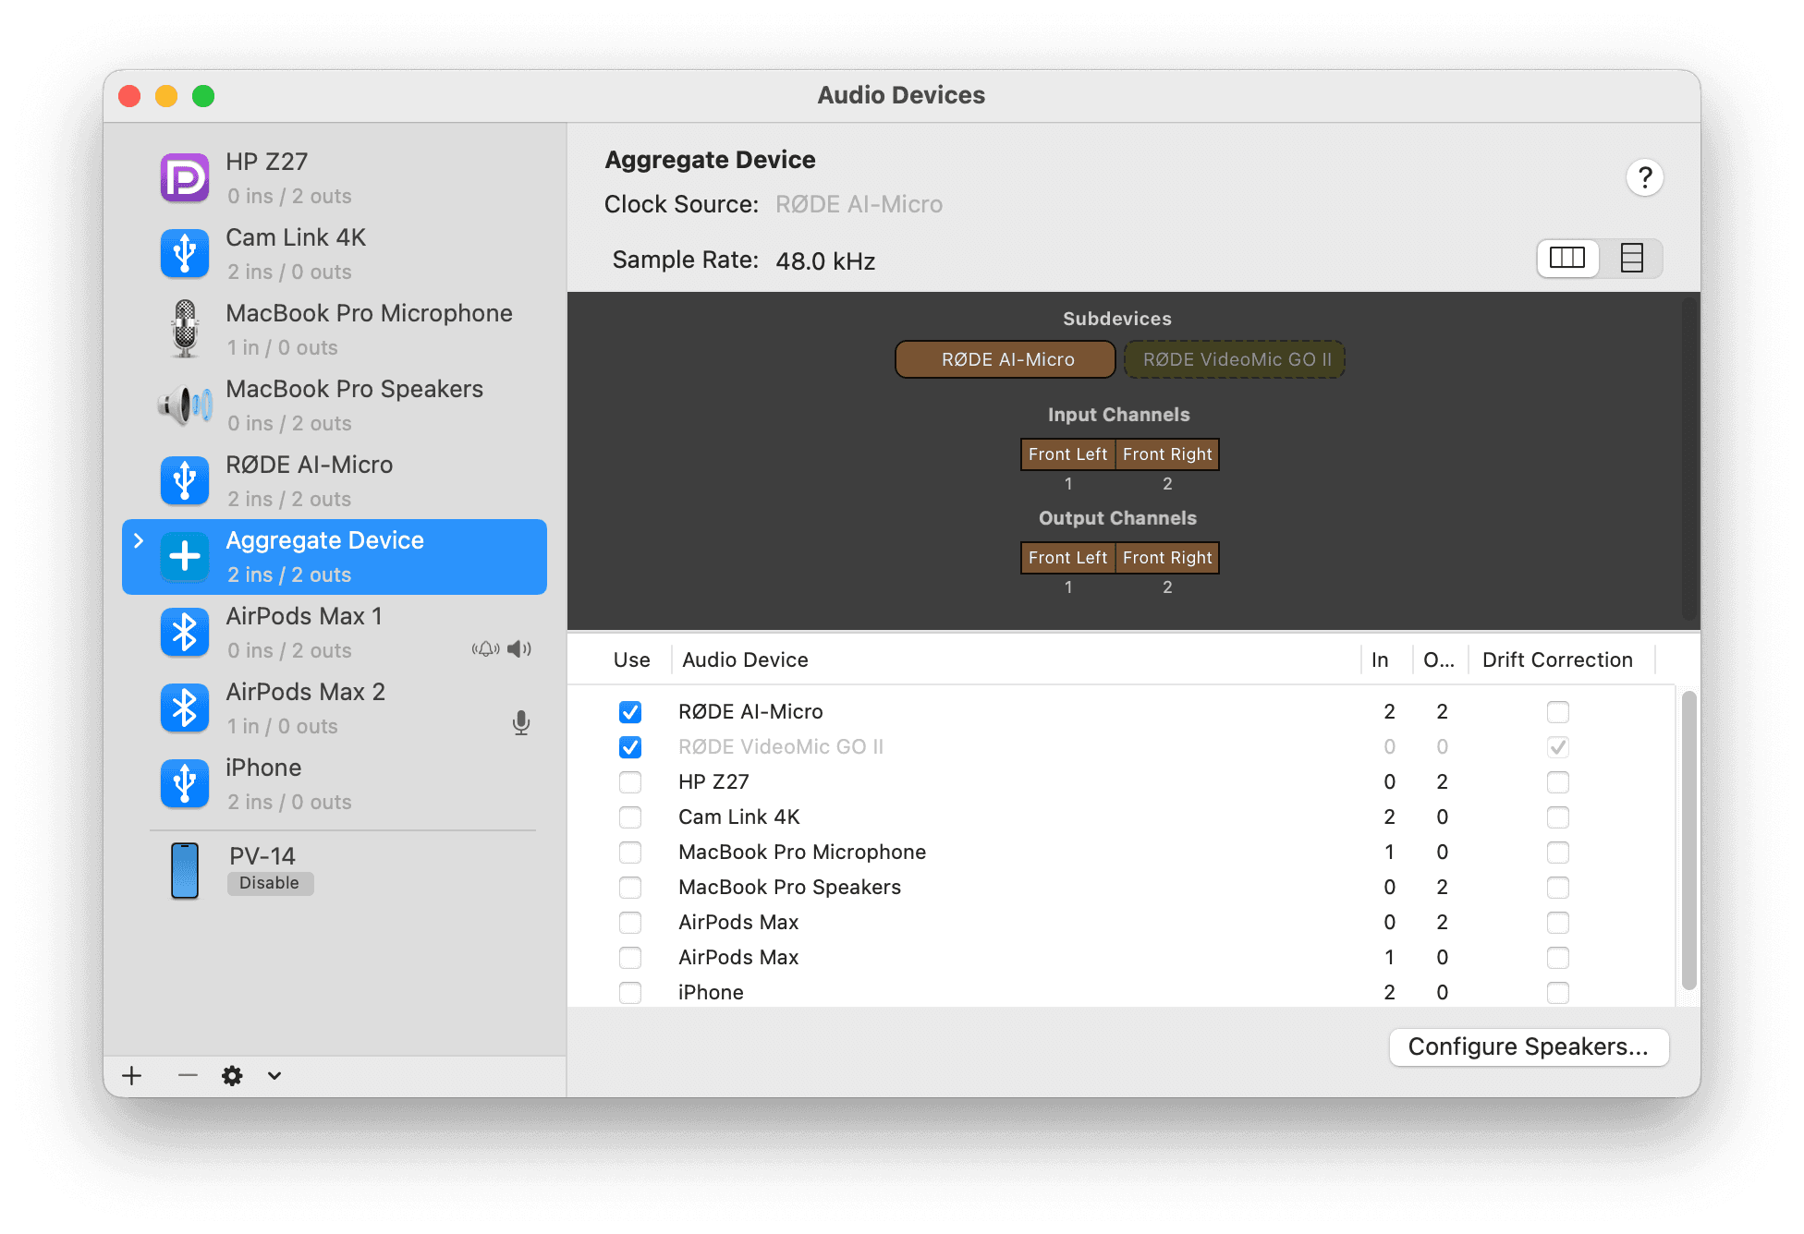Enable Use checkbox for HP Z27

[x=630, y=782]
